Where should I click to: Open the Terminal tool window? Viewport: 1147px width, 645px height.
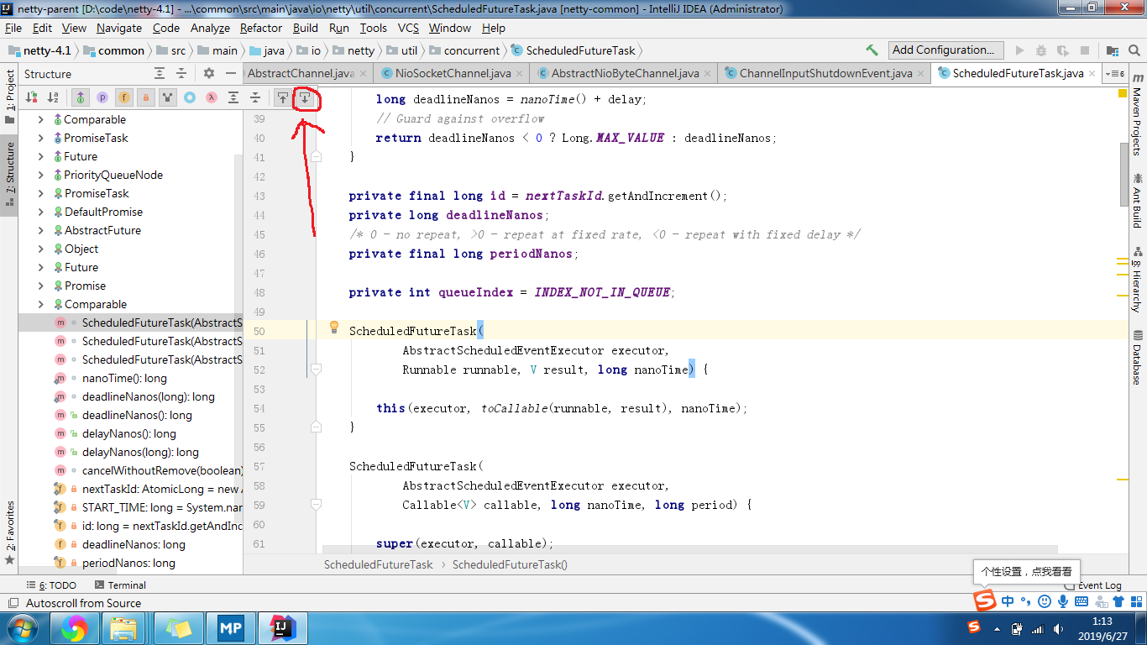point(120,585)
